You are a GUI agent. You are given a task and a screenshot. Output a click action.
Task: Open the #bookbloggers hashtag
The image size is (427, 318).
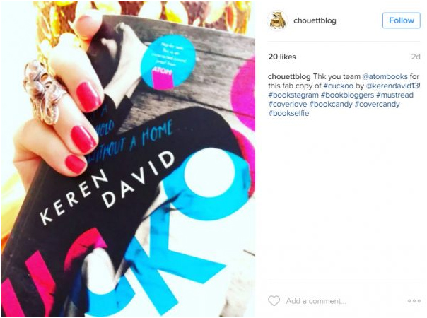(347, 95)
